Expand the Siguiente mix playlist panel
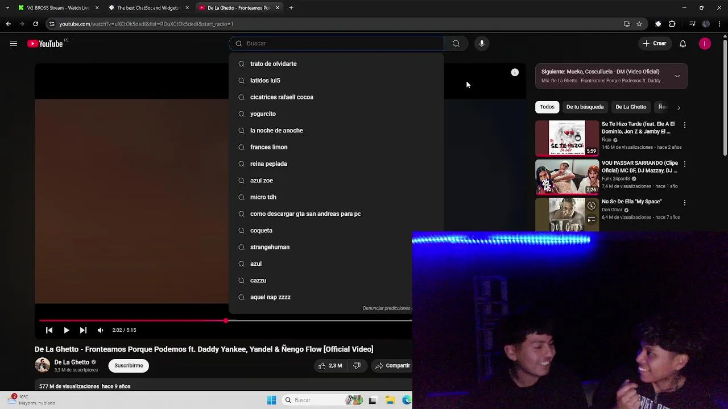This screenshot has width=728, height=409. pos(677,76)
